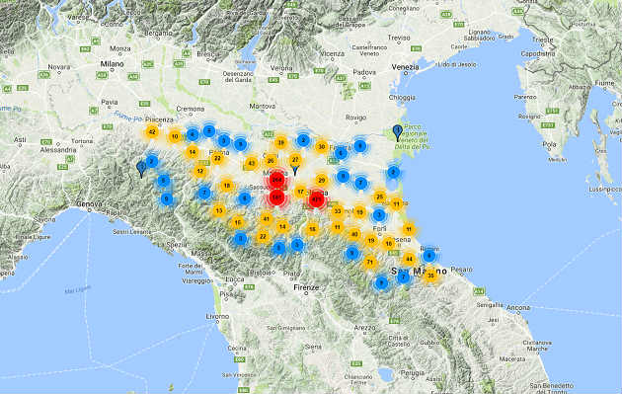This screenshot has height=394, width=622.
Task: Expand the red 471 cluster over Bologna
Action: pos(317,199)
